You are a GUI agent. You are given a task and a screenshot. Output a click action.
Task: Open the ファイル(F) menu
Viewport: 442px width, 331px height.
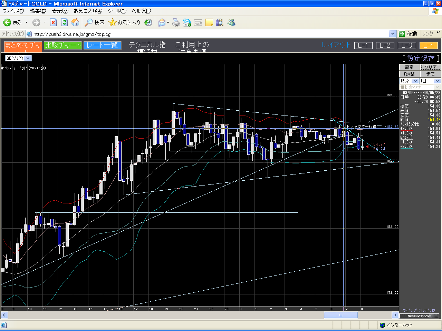point(13,11)
